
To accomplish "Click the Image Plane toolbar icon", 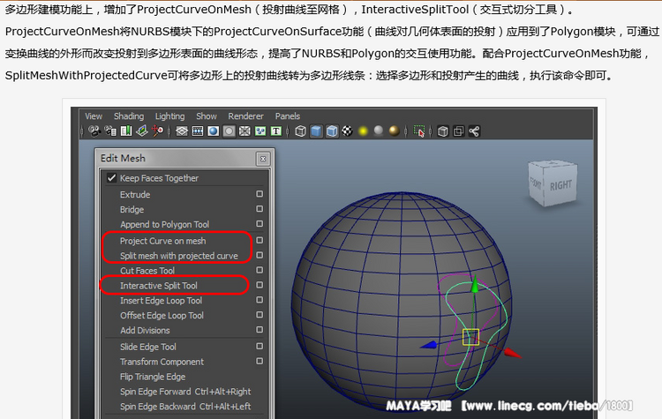I will click(142, 131).
